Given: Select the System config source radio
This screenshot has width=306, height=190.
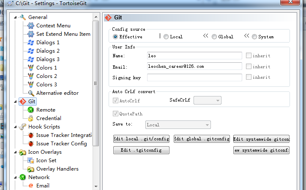Looking at the screenshot, I should tap(254, 37).
